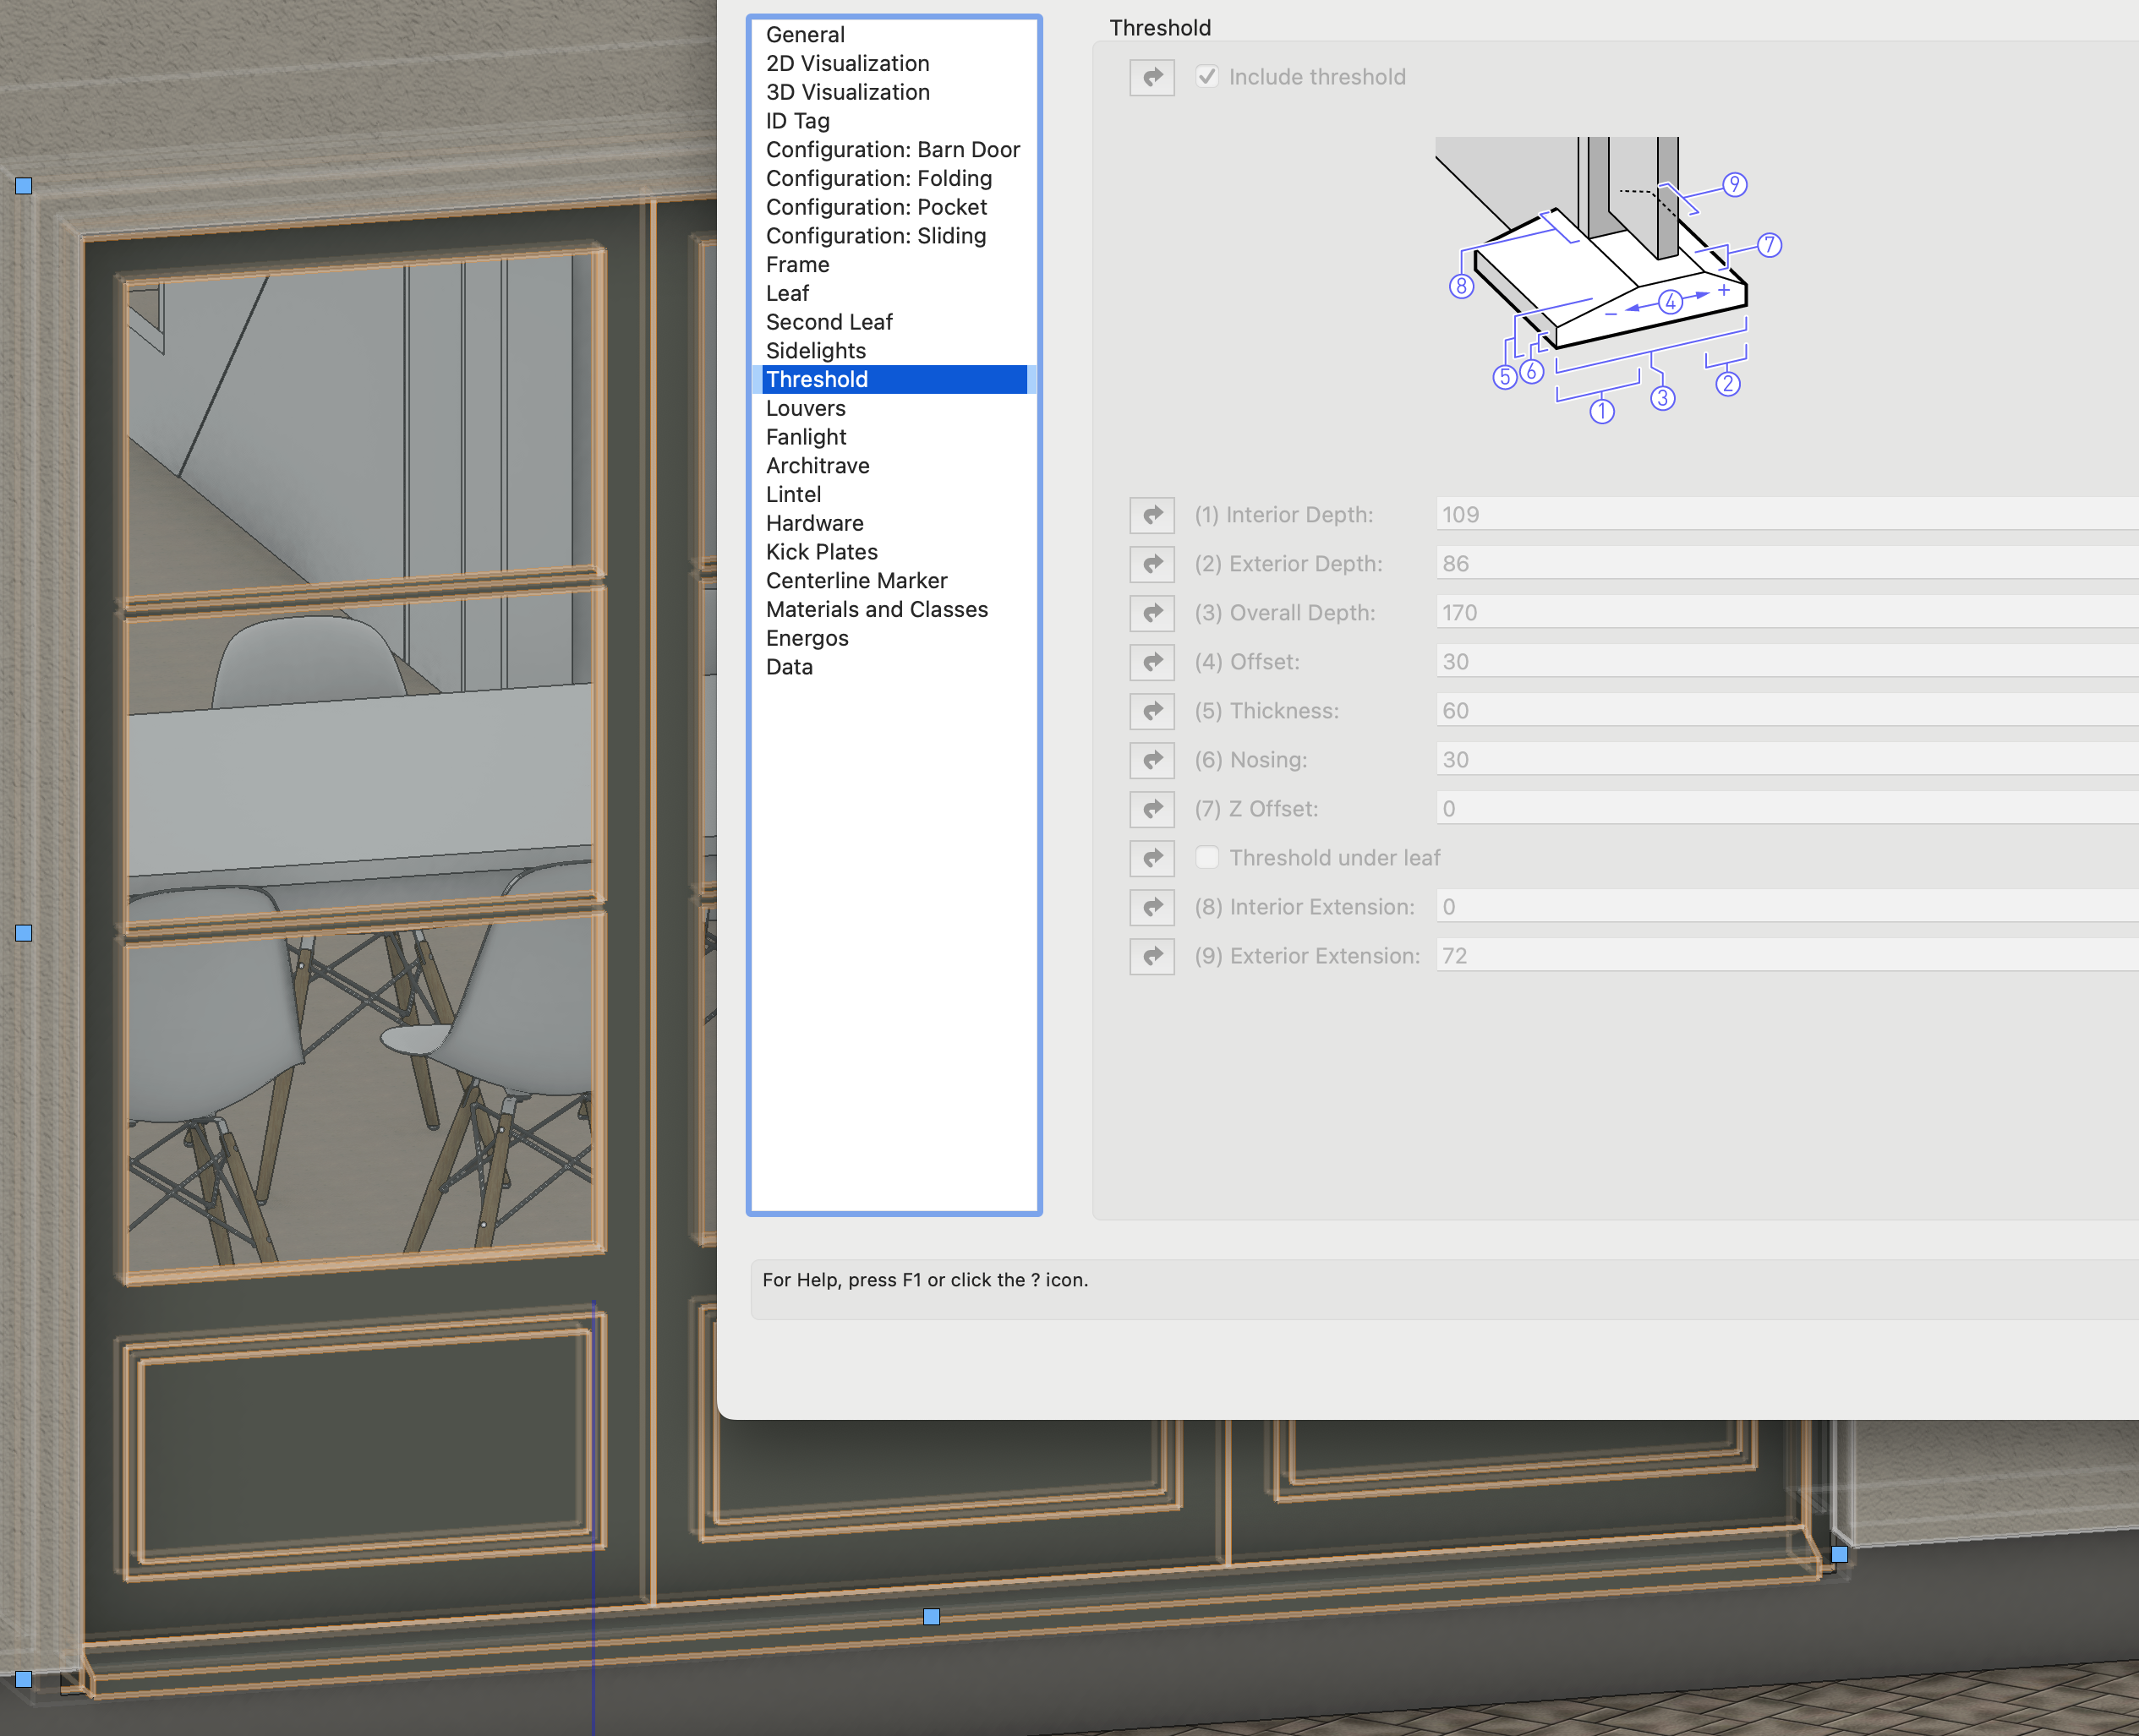Switch to the Hardware pane
The height and width of the screenshot is (1736, 2139).
point(814,523)
